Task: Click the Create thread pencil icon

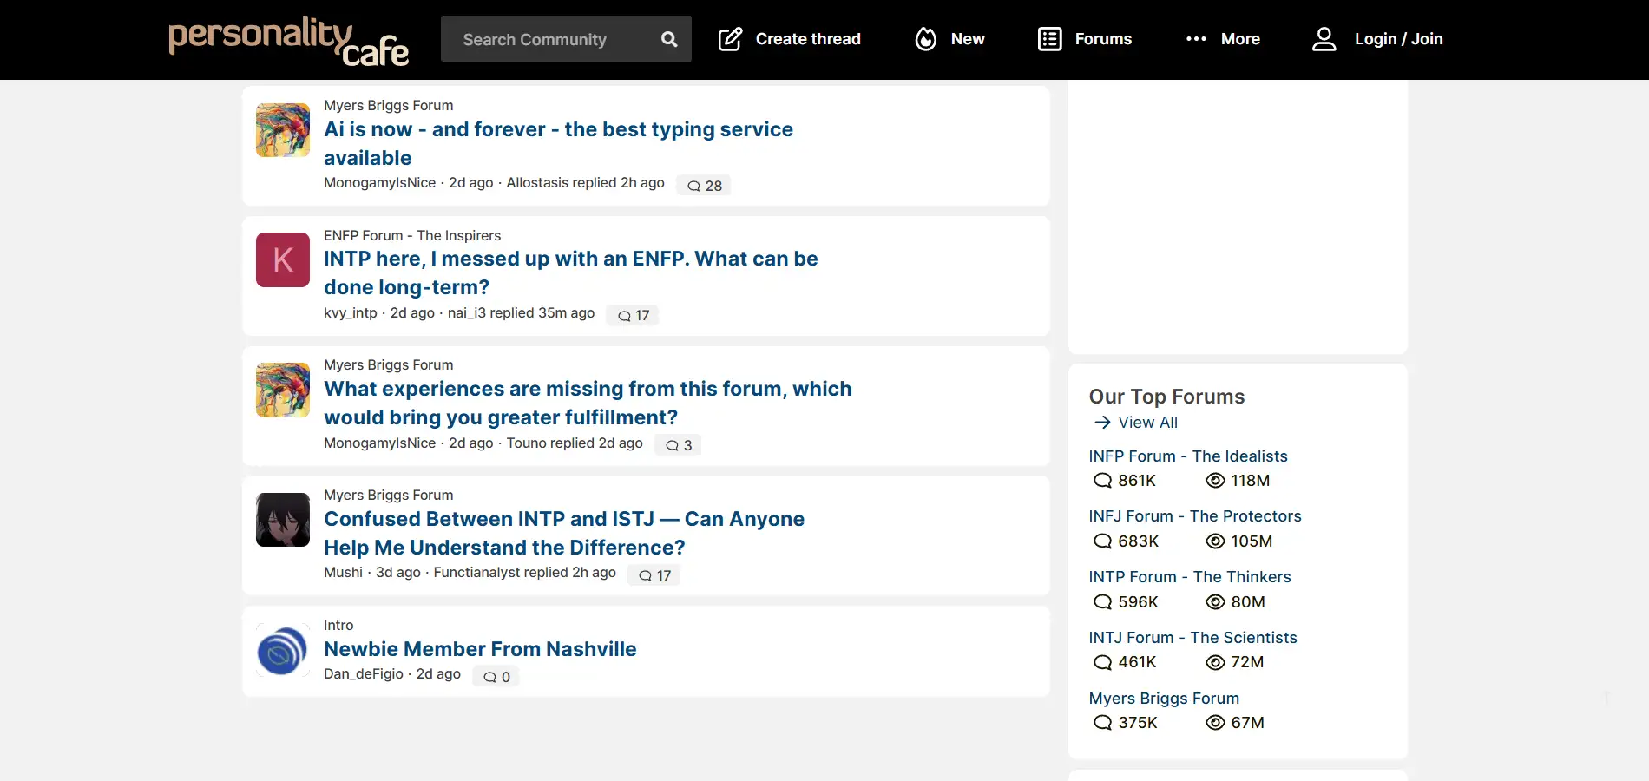Action: 730,39
